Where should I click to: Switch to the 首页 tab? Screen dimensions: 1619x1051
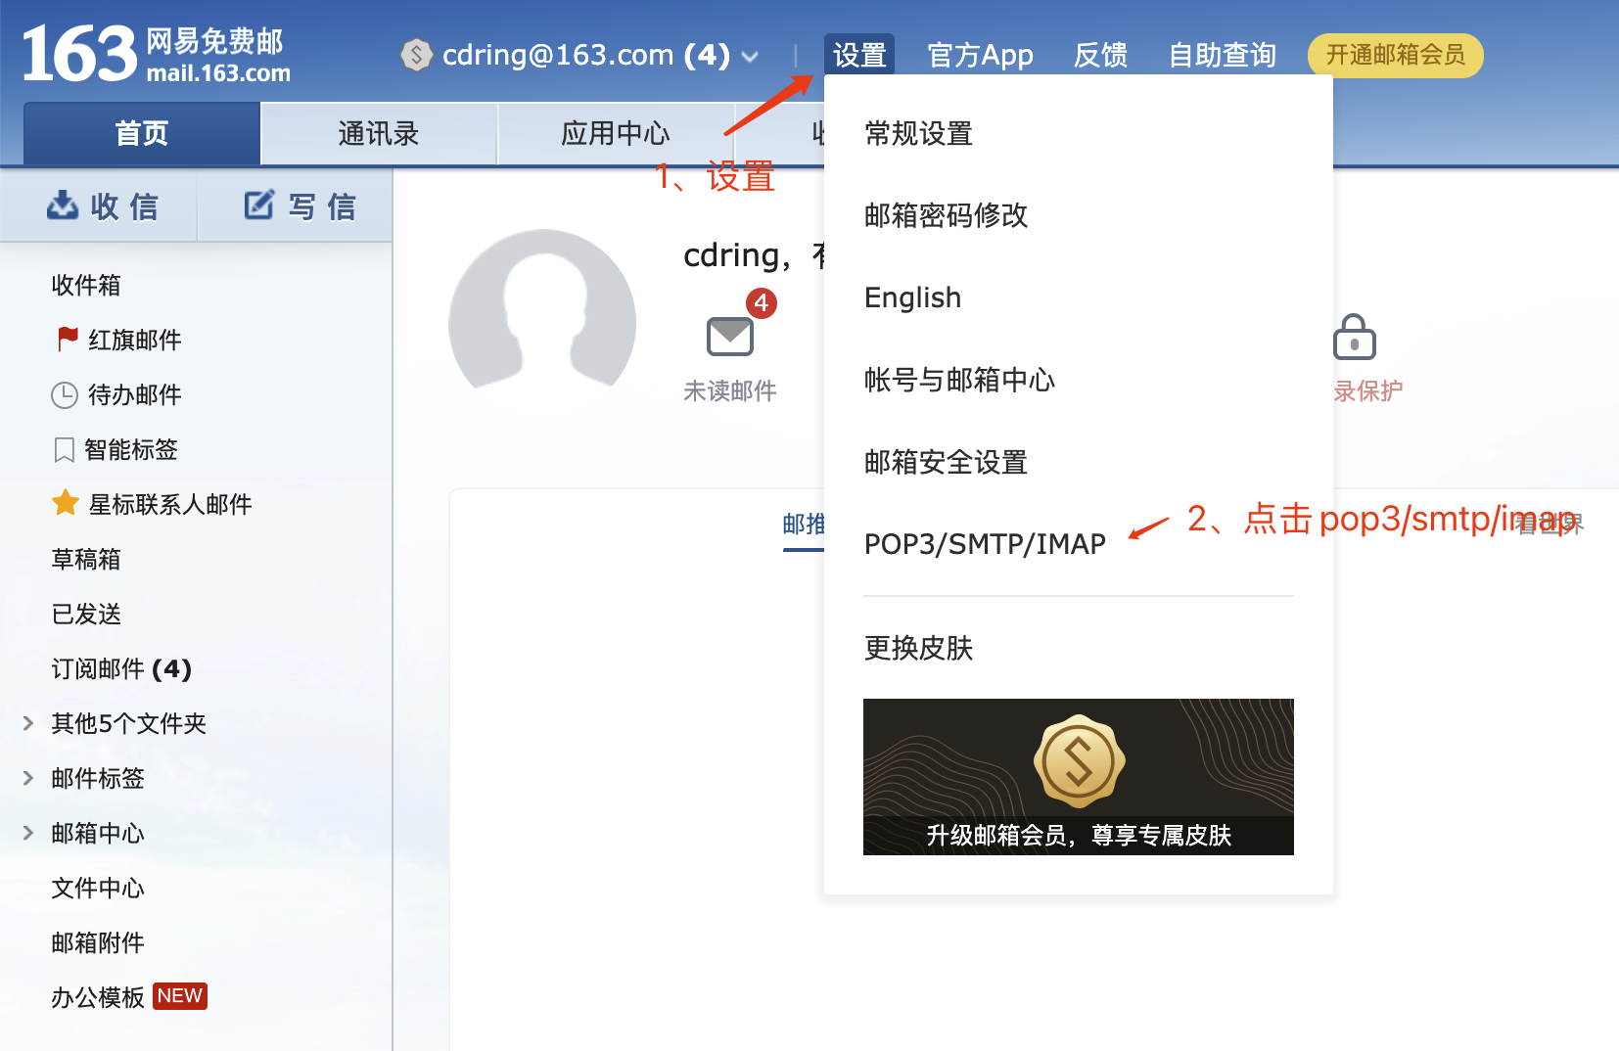142,133
